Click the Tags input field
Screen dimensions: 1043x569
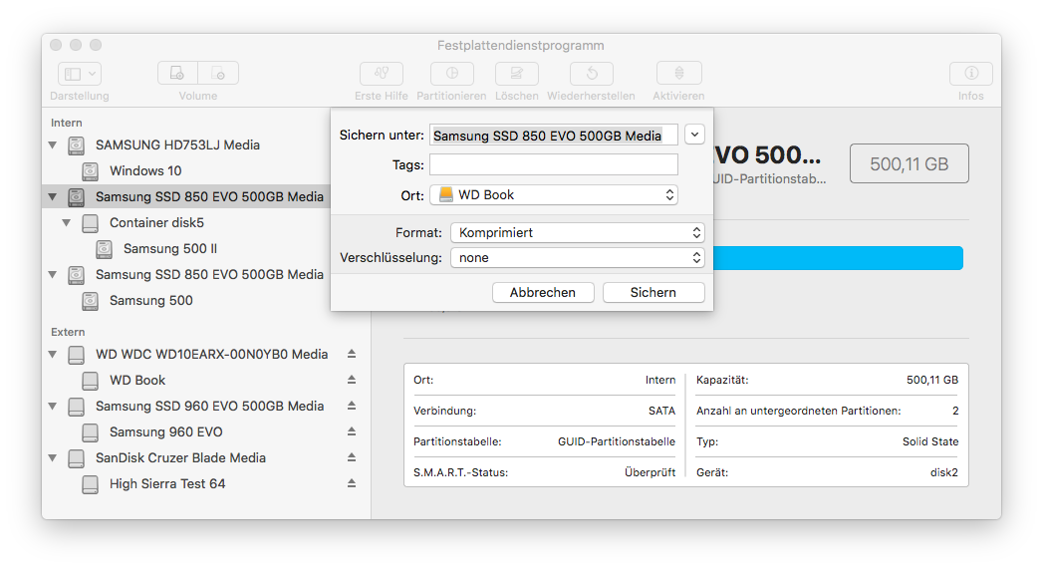point(554,164)
